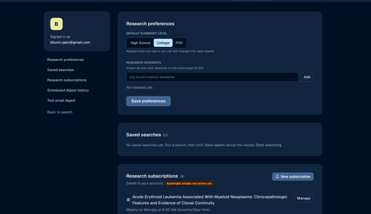The image size is (371, 214).
Task: Click the Acute Erythroid Leukemia subscription title
Action: click(x=209, y=200)
